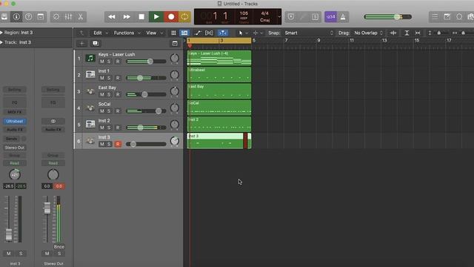The width and height of the screenshot is (474, 267).
Task: Click the Read automation mode on Inst 3 strip
Action: (15, 163)
